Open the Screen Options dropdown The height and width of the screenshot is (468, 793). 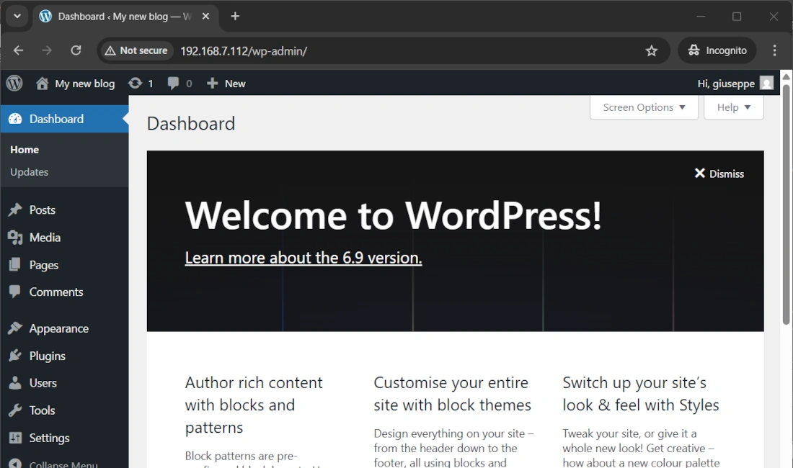643,107
